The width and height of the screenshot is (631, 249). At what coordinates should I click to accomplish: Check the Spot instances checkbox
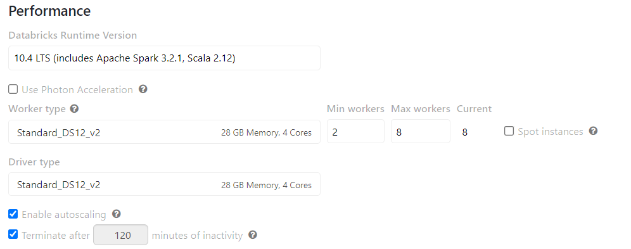pyautogui.click(x=509, y=131)
